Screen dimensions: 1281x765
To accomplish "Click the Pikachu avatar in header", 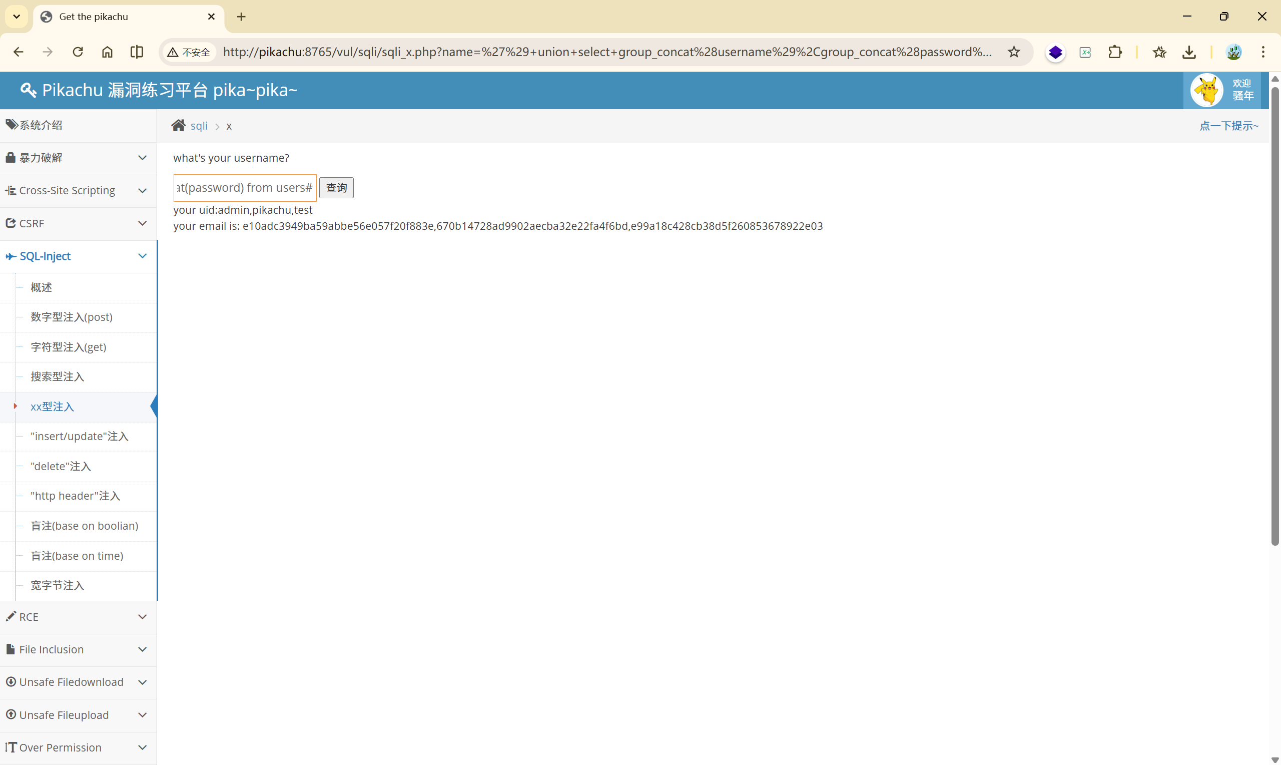I will tap(1206, 90).
